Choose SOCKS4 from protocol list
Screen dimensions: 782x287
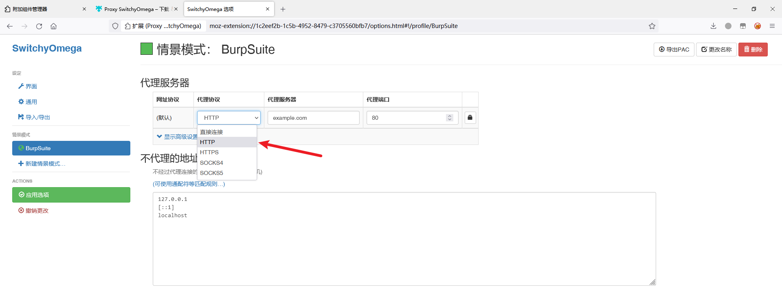click(x=227, y=163)
